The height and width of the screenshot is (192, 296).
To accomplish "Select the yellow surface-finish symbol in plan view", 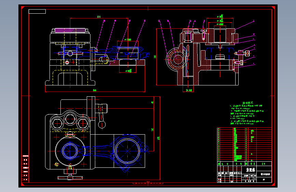I will 57,164.
